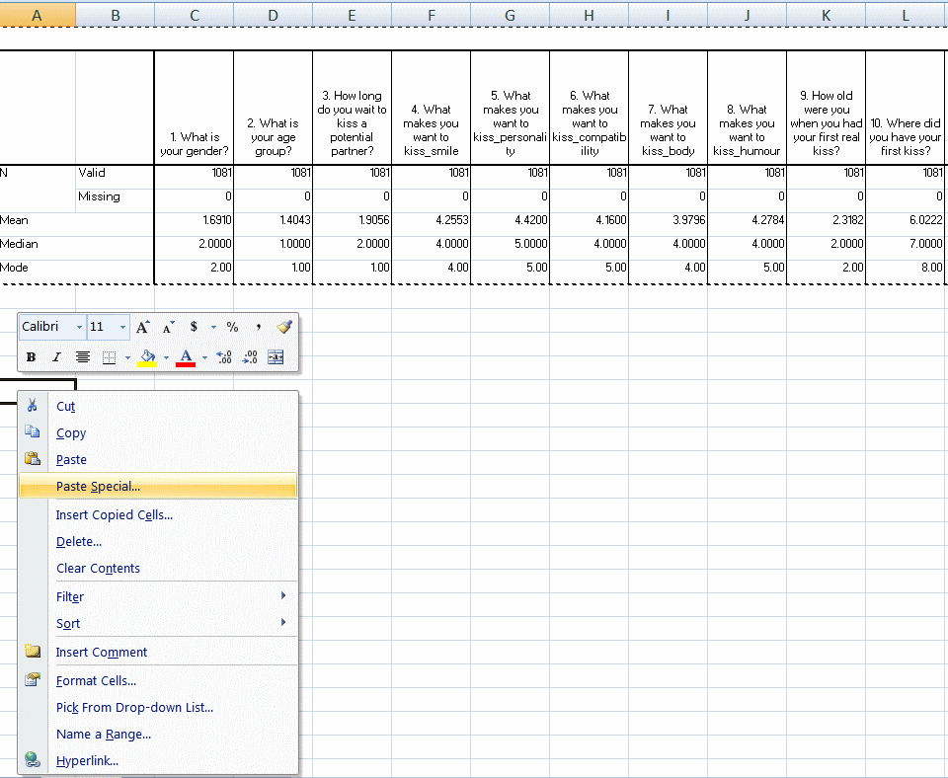The width and height of the screenshot is (948, 778).
Task: Choose Name a Range... menu entry
Action: (x=158, y=734)
